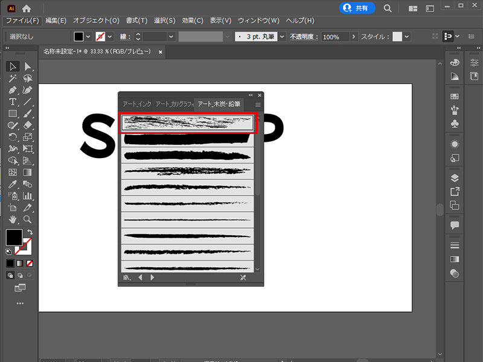483x362 pixels.
Task: Switch to the アート_インク tab
Action: point(136,104)
